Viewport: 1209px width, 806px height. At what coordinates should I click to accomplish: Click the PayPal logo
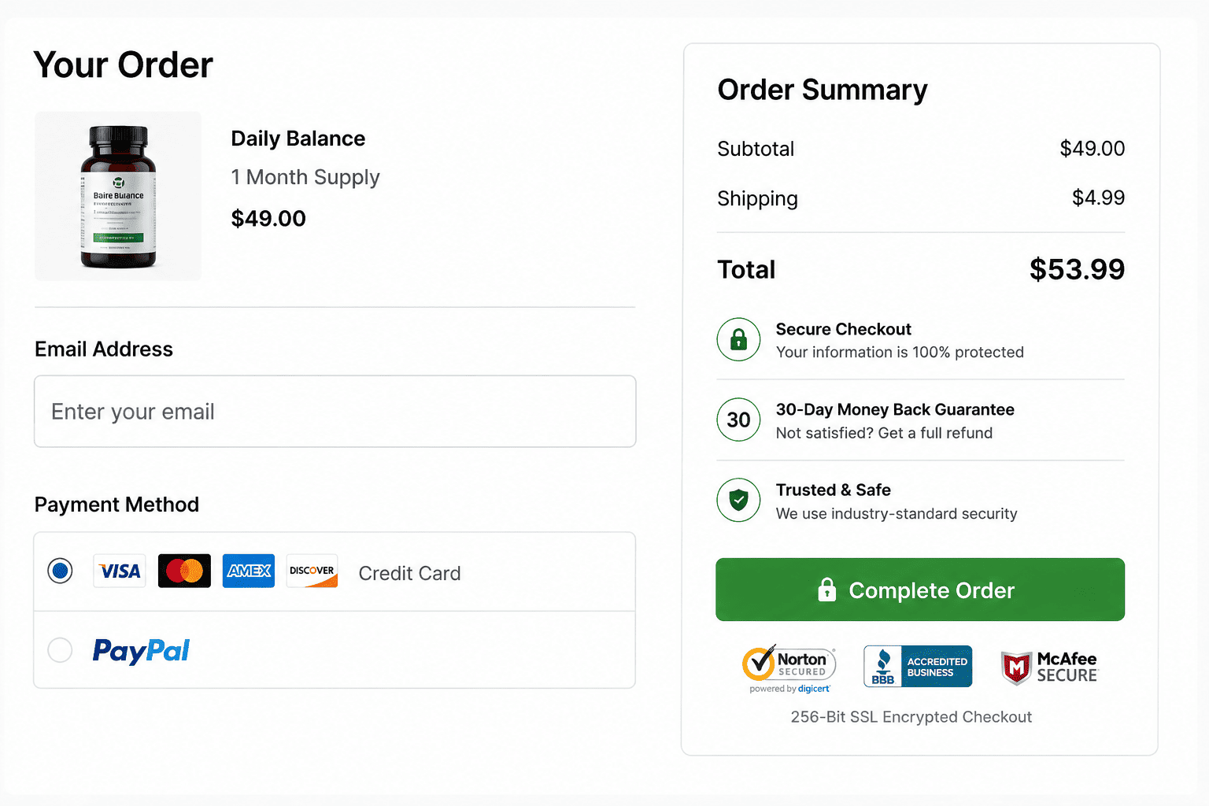(141, 650)
